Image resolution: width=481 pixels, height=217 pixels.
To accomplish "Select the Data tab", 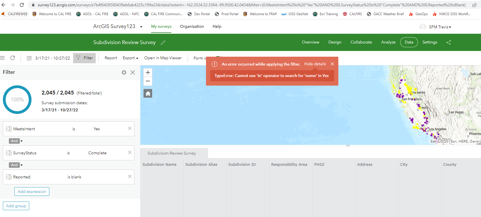I will (x=409, y=42).
